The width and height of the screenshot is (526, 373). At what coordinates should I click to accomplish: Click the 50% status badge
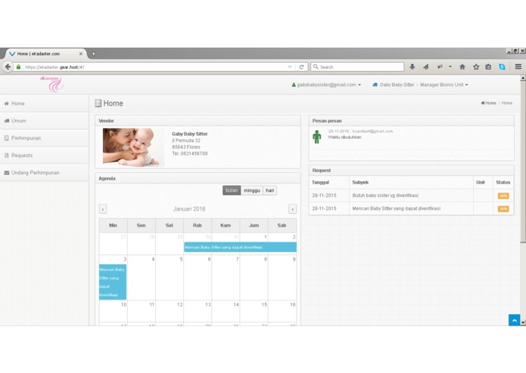pos(503,208)
